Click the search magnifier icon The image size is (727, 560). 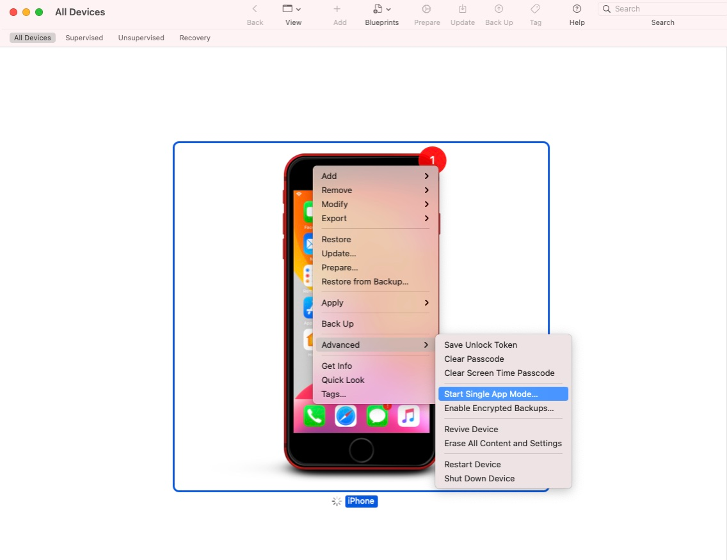click(607, 9)
